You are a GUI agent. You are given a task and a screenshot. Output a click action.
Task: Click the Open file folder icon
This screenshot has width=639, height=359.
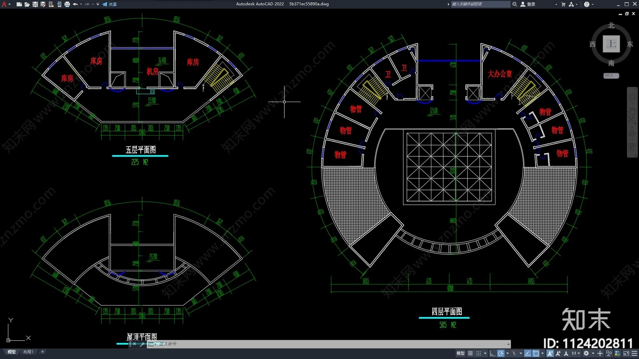(27, 4)
